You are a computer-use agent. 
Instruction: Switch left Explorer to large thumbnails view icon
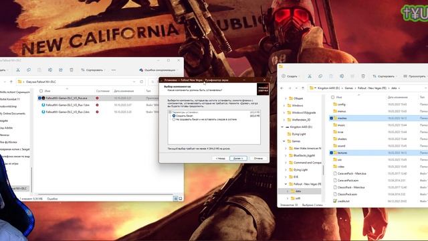[x=181, y=199]
